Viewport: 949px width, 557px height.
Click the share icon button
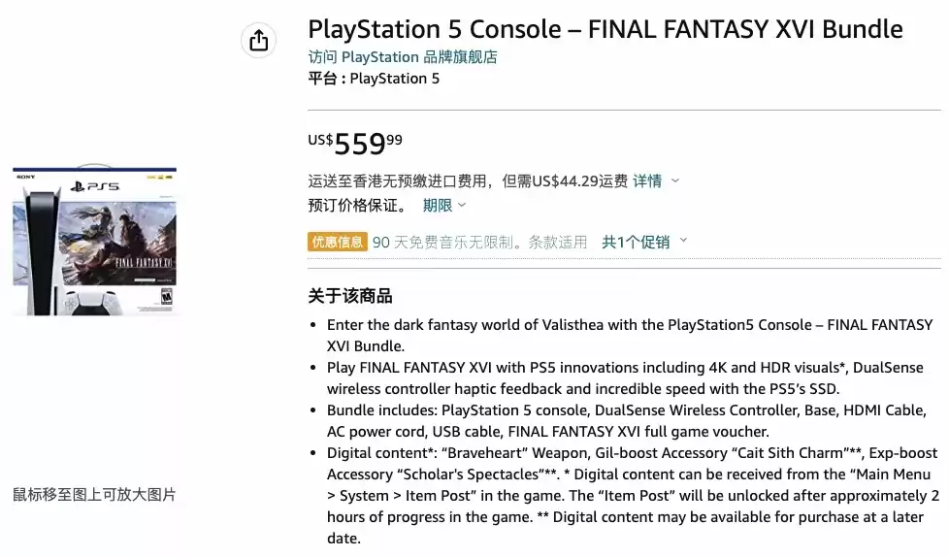click(x=258, y=40)
